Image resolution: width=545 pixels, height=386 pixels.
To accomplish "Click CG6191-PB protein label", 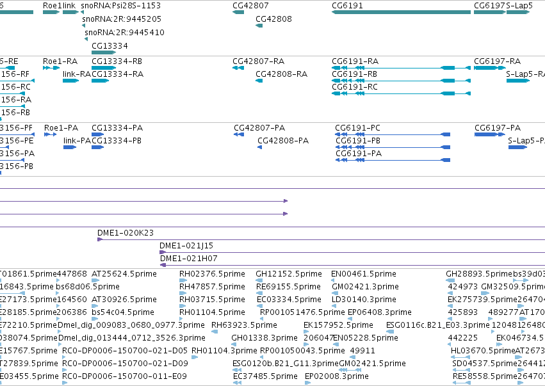I will coord(357,141).
